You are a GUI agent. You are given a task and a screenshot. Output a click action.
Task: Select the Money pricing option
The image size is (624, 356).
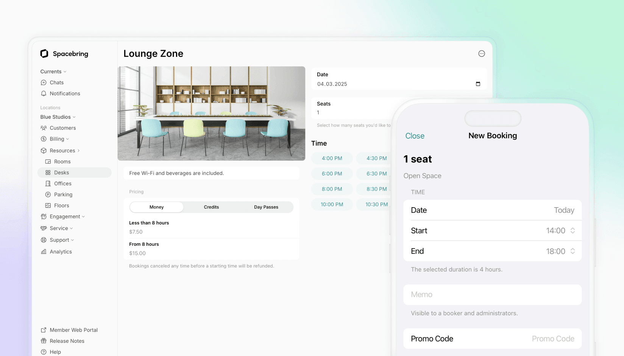(156, 207)
